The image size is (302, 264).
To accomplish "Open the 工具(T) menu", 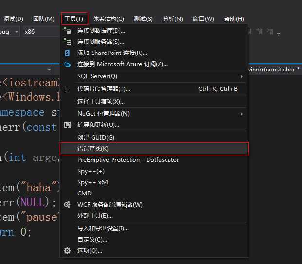I will click(74, 18).
